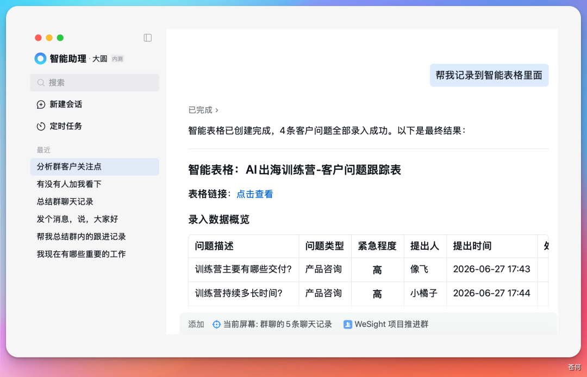Click the 2026-06-27 17:44 time cell
Image resolution: width=587 pixels, height=377 pixels.
click(491, 293)
